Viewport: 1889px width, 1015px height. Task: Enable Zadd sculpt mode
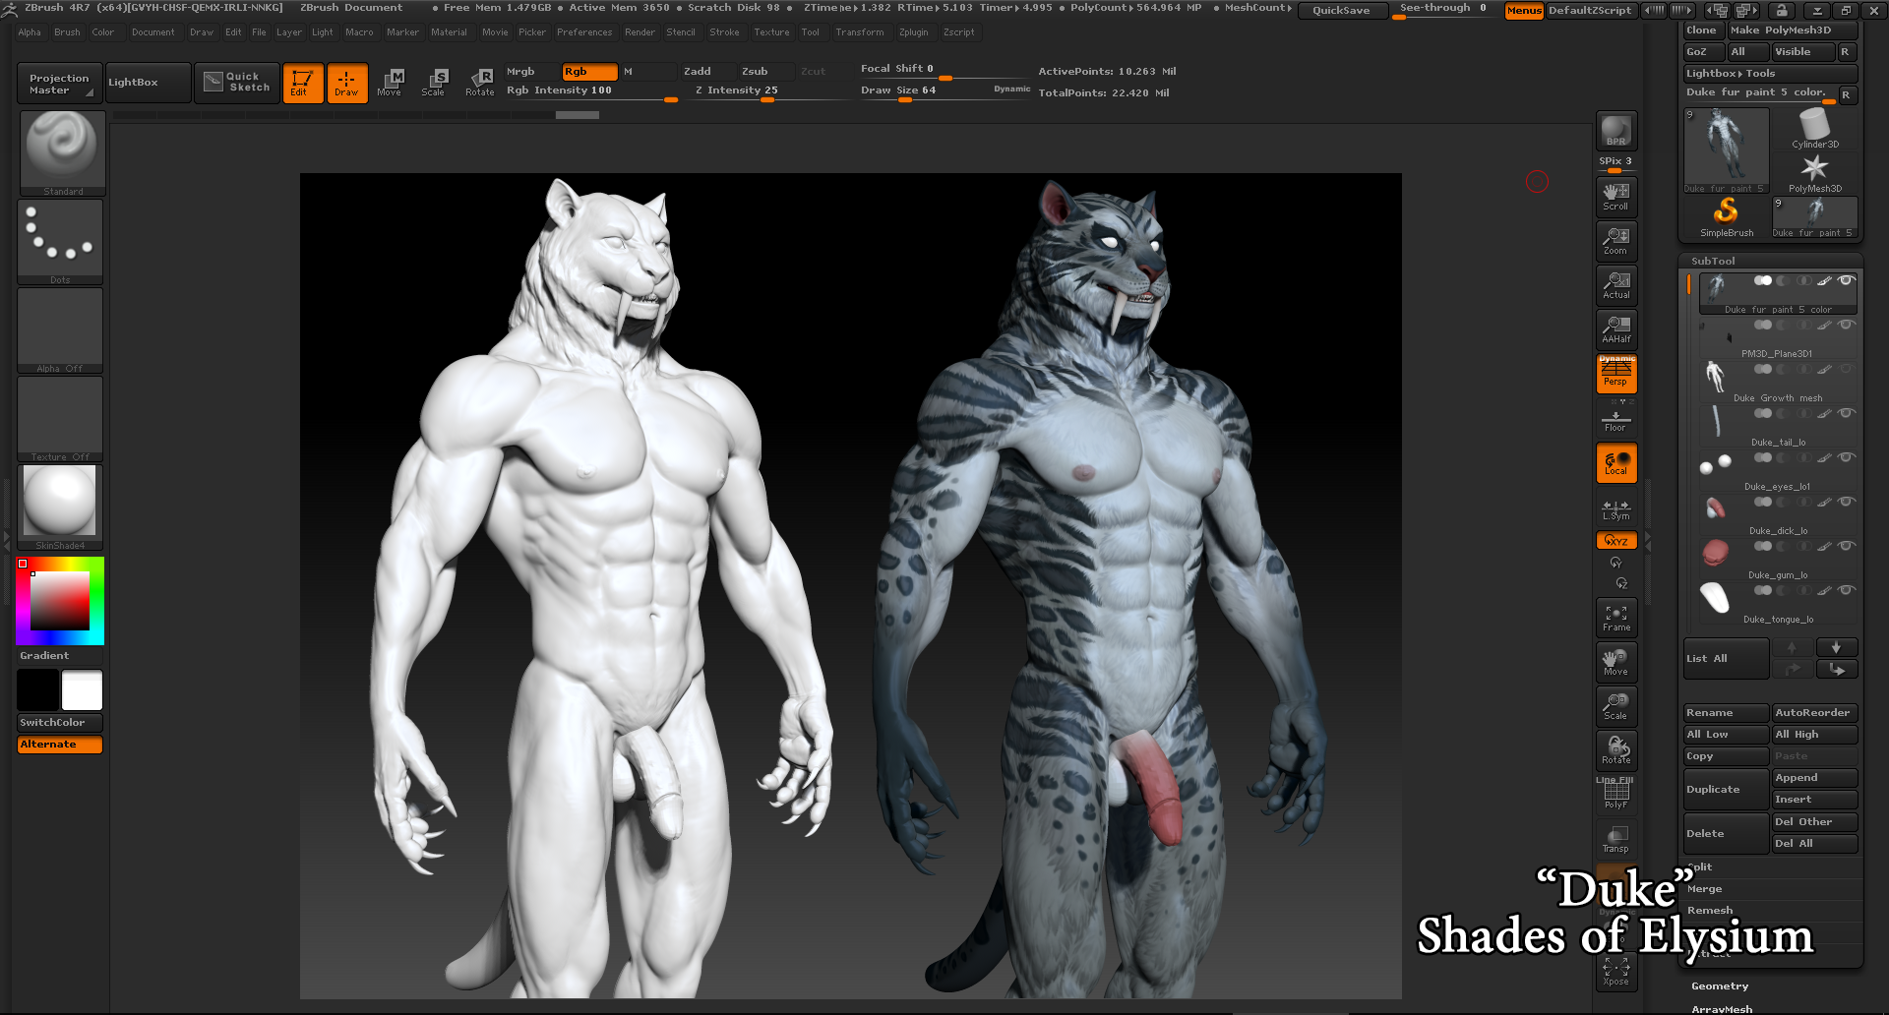tap(708, 72)
